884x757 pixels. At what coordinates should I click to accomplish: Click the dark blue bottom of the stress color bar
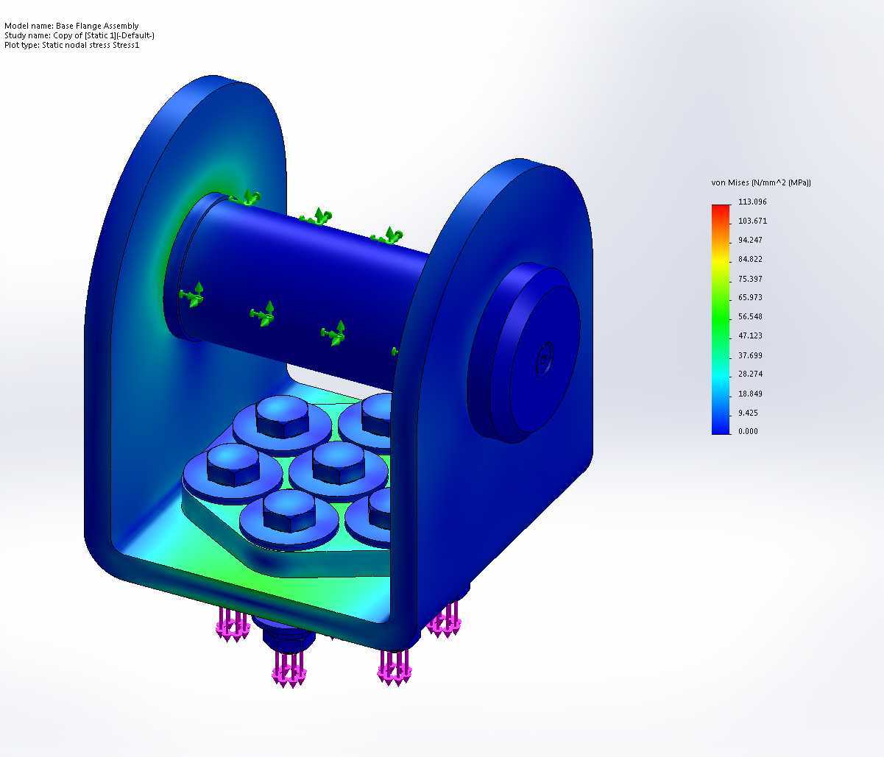pyautogui.click(x=721, y=428)
